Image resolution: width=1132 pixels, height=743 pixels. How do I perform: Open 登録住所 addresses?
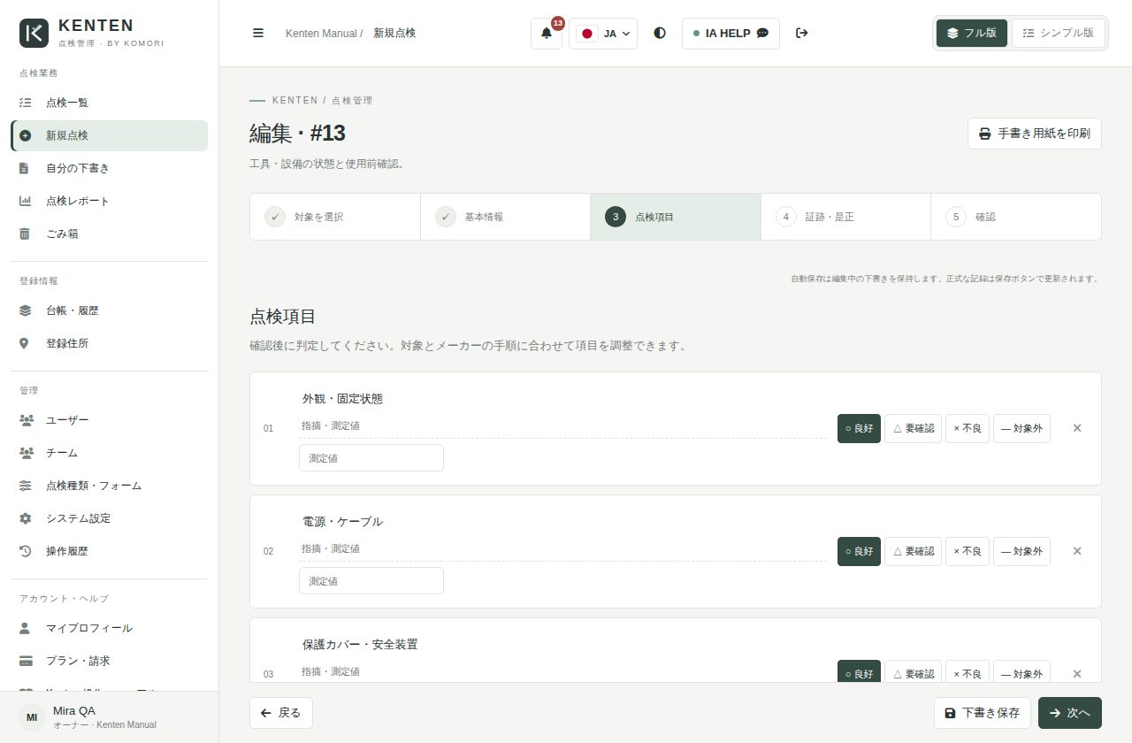(x=110, y=343)
